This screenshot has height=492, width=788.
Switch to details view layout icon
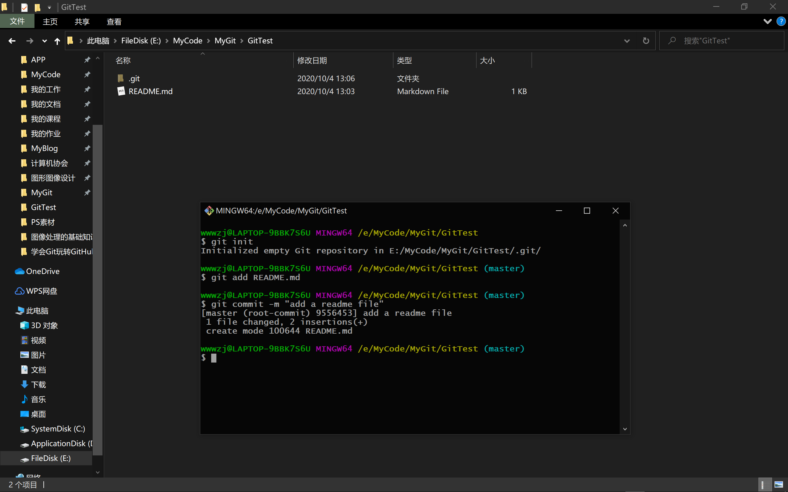[765, 485]
